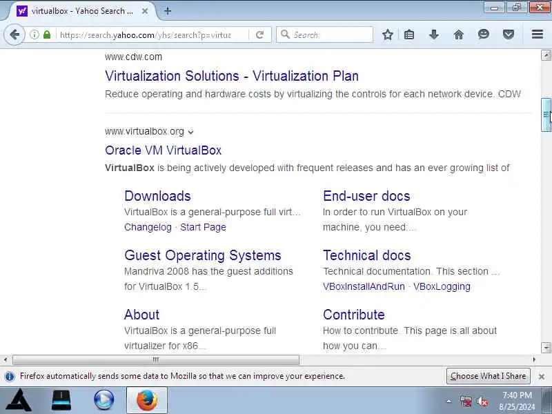
Task: Click the vertical scrollbar down arrow
Action: (x=546, y=348)
